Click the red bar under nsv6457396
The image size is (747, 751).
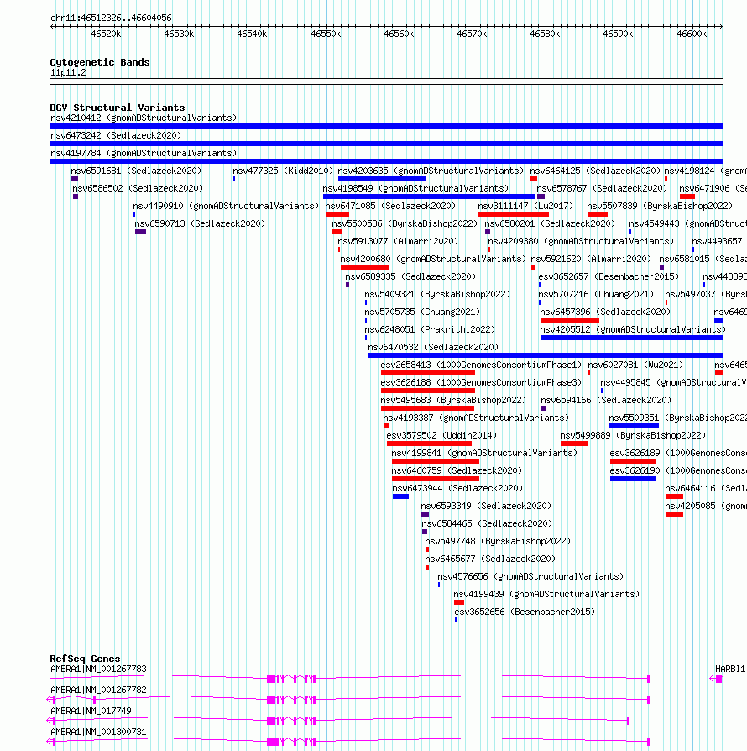click(569, 320)
